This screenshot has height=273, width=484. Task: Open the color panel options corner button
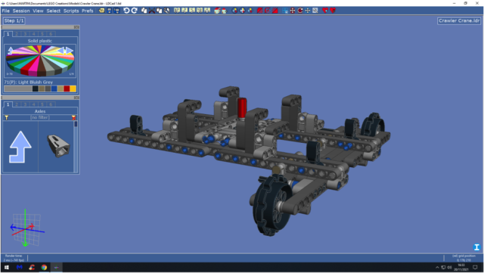[76, 27]
